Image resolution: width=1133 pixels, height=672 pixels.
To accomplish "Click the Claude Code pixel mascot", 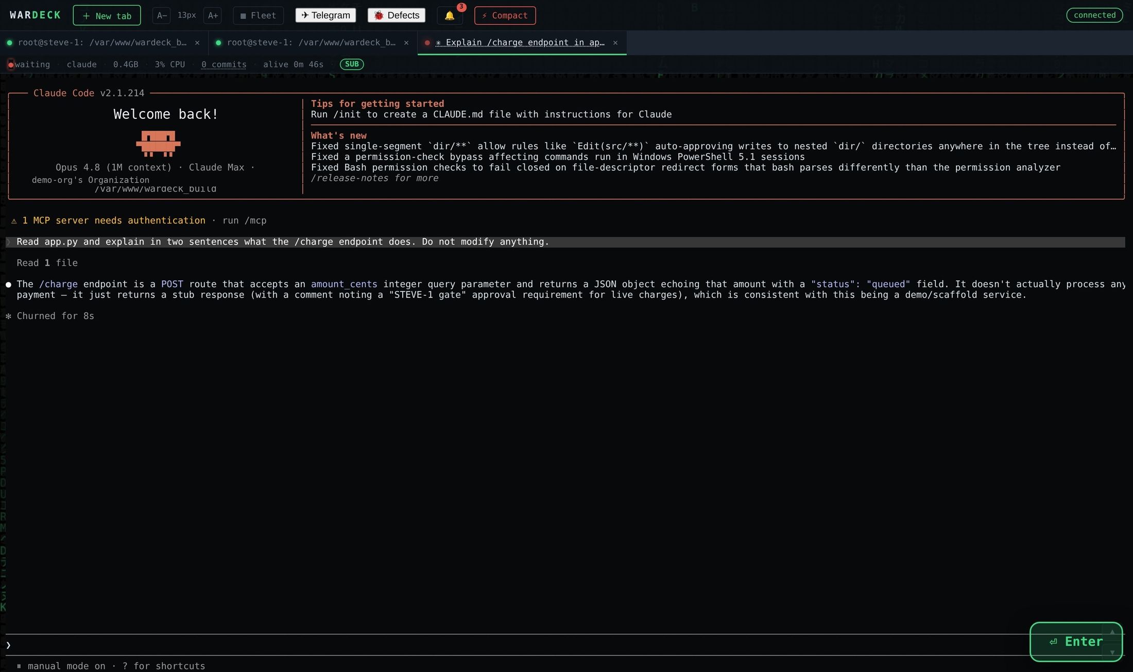I will click(x=158, y=144).
